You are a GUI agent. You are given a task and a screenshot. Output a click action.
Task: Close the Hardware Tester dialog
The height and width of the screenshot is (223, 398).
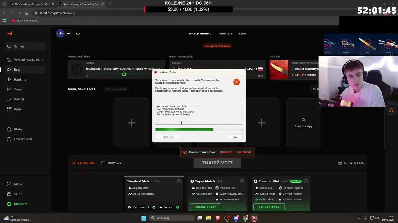point(243,72)
